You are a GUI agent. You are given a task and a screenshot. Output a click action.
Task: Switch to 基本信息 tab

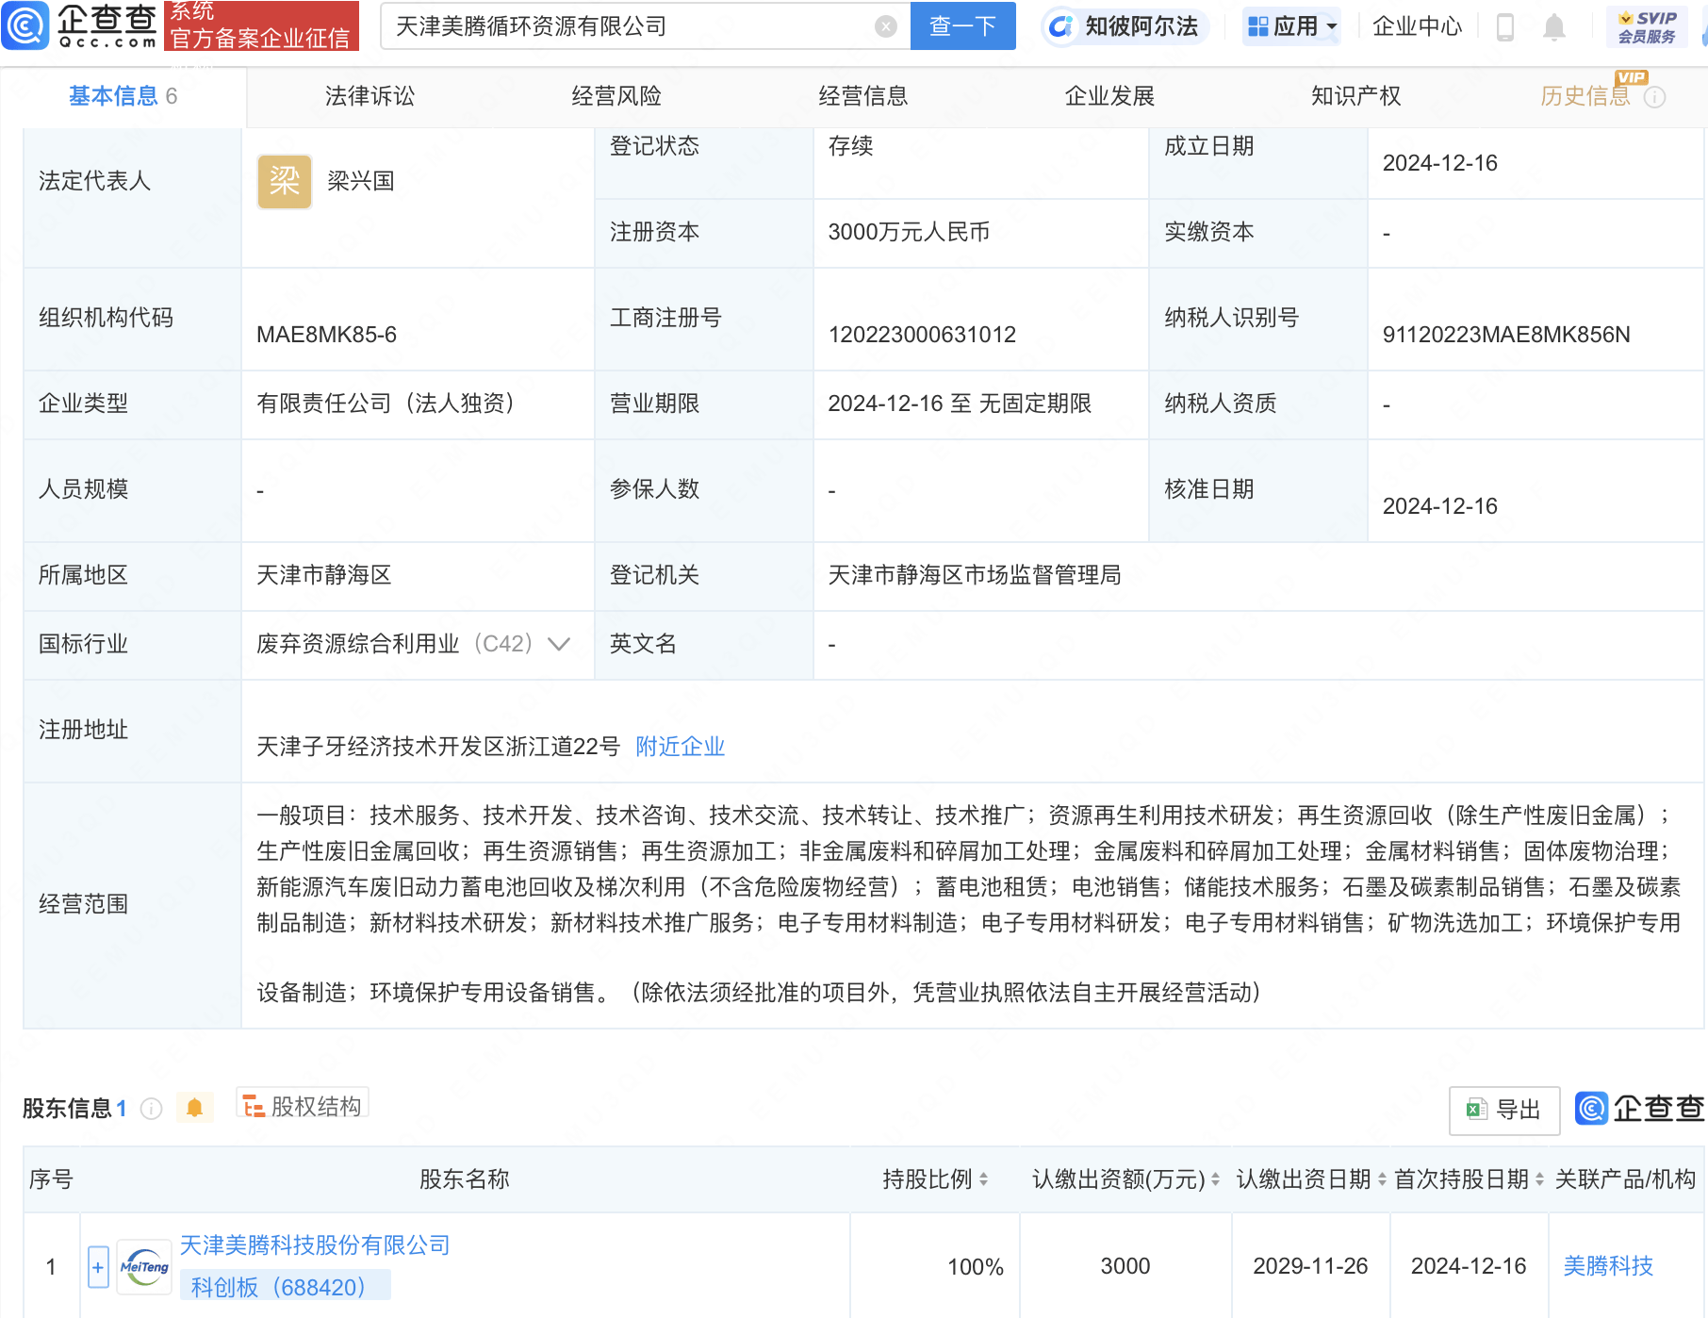click(x=123, y=96)
